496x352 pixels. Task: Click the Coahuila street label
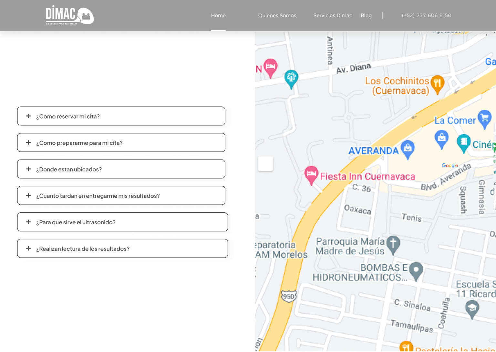point(444,313)
